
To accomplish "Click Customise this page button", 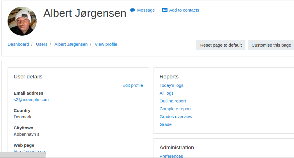I will click(x=271, y=45).
